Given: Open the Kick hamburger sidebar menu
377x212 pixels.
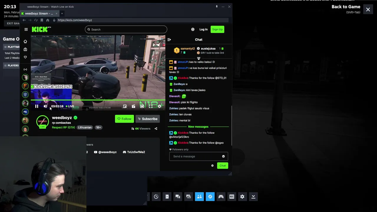Looking at the screenshot, I should 26,29.
